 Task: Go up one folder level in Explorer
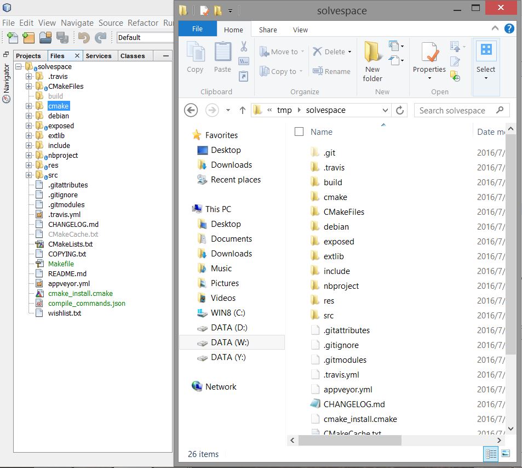[x=242, y=110]
